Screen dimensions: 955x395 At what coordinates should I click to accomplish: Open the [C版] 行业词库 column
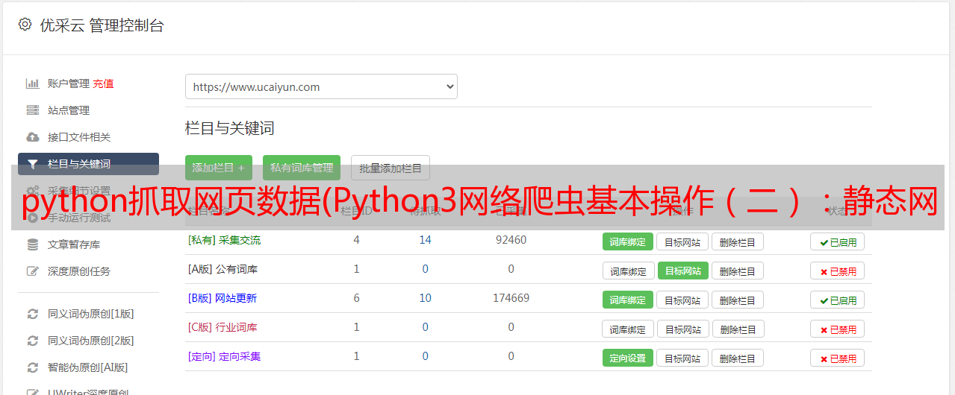pyautogui.click(x=223, y=327)
